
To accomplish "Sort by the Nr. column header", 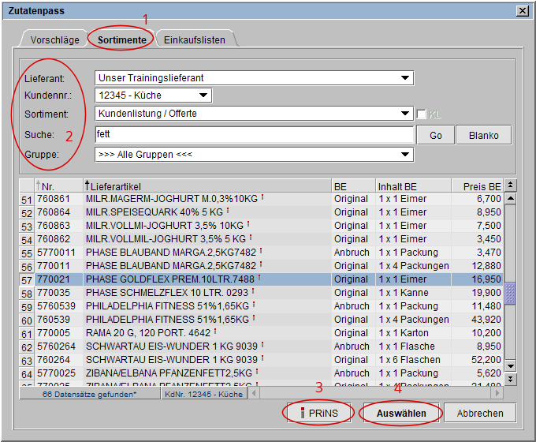I will click(x=55, y=185).
